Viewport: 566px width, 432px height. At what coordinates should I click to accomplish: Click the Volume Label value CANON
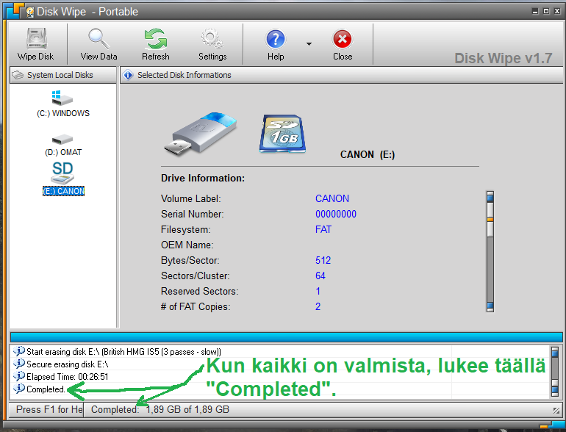pos(332,198)
